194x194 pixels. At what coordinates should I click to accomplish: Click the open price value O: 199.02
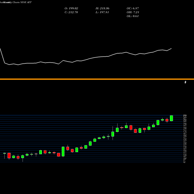click(x=71, y=9)
